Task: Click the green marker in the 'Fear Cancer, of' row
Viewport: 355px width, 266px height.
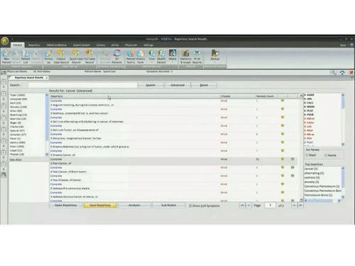Action: (293, 159)
